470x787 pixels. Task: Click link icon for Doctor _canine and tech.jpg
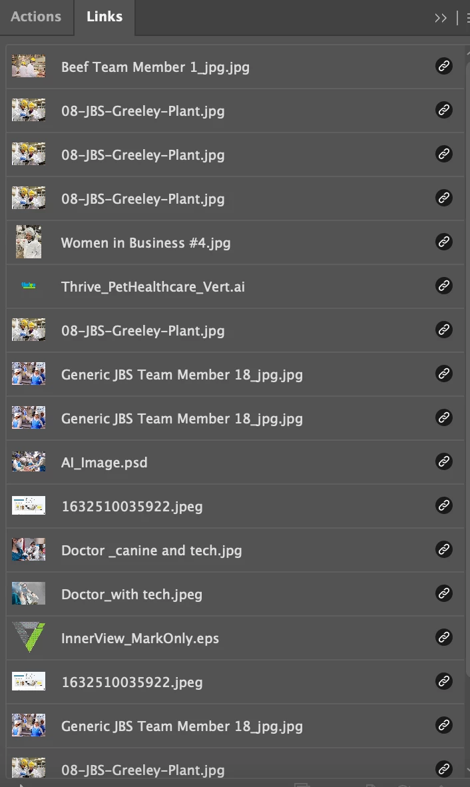click(444, 549)
